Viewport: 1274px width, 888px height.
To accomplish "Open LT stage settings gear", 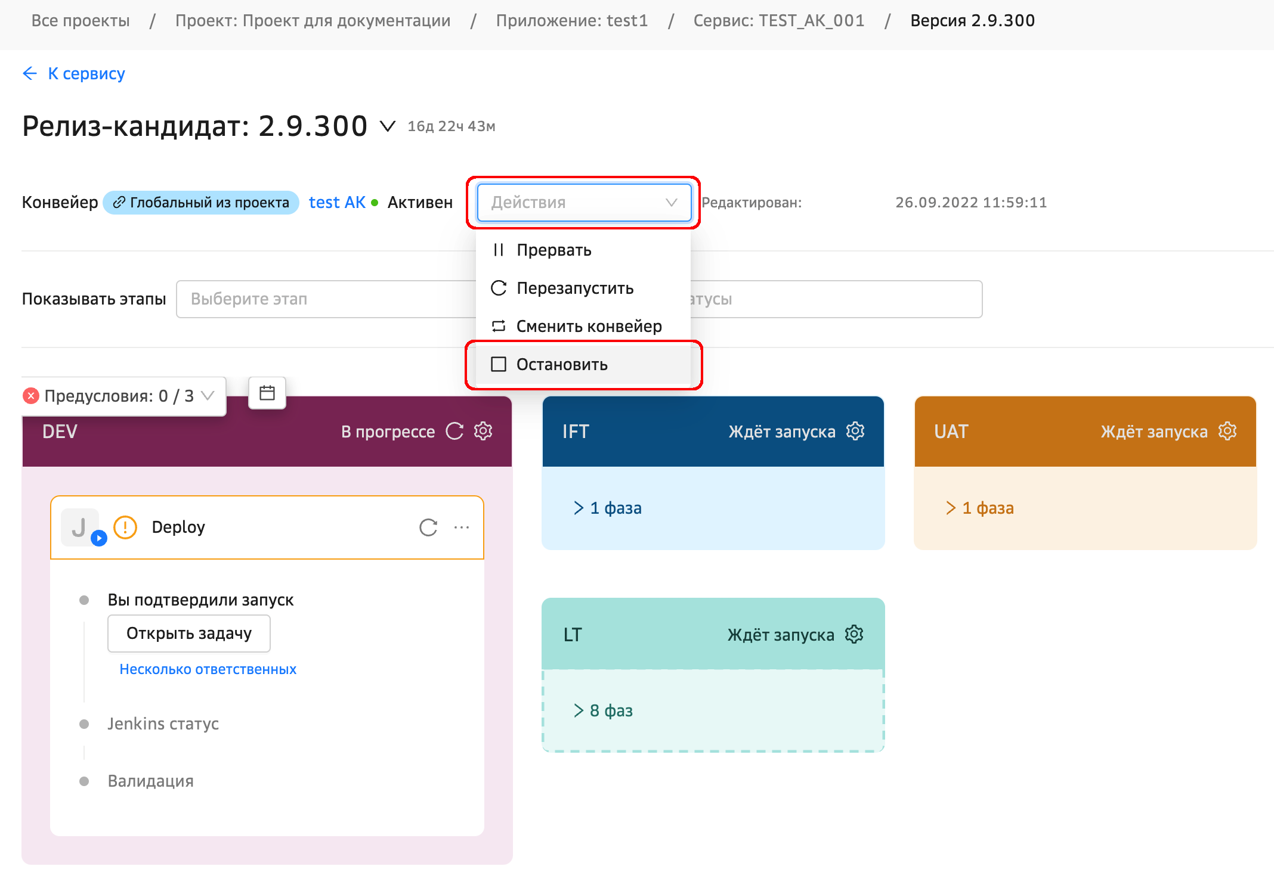I will tap(854, 634).
